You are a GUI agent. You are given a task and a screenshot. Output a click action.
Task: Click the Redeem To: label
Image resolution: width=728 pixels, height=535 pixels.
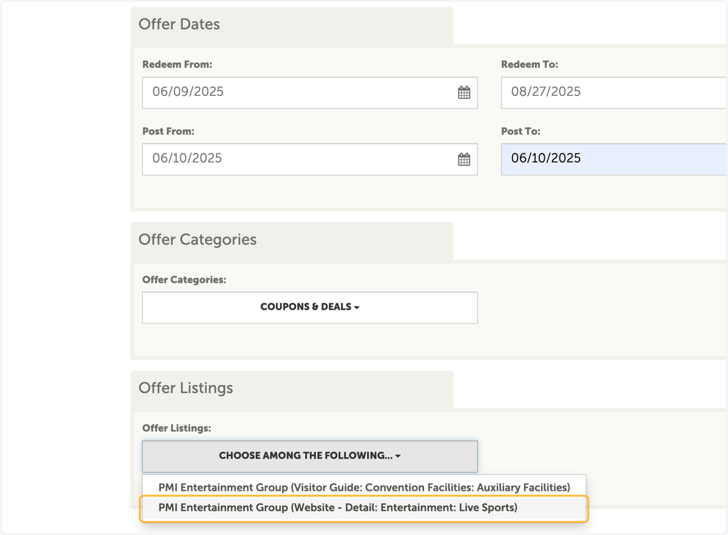click(530, 64)
